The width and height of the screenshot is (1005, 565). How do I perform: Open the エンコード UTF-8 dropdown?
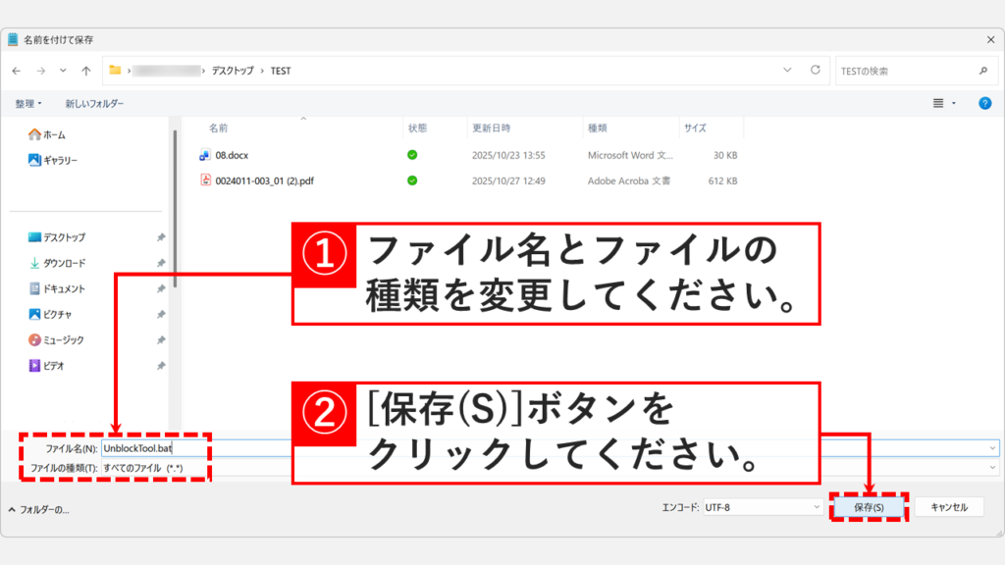pyautogui.click(x=763, y=507)
